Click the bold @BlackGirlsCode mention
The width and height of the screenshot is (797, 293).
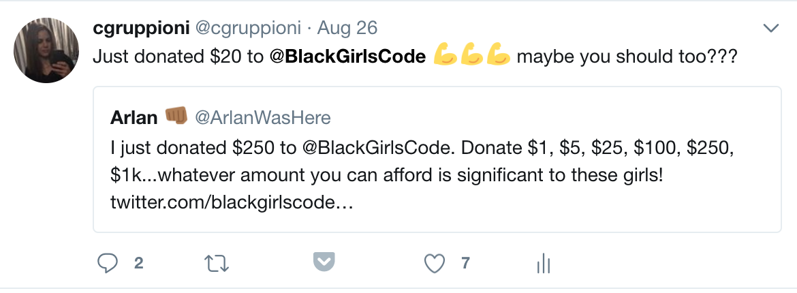click(347, 57)
